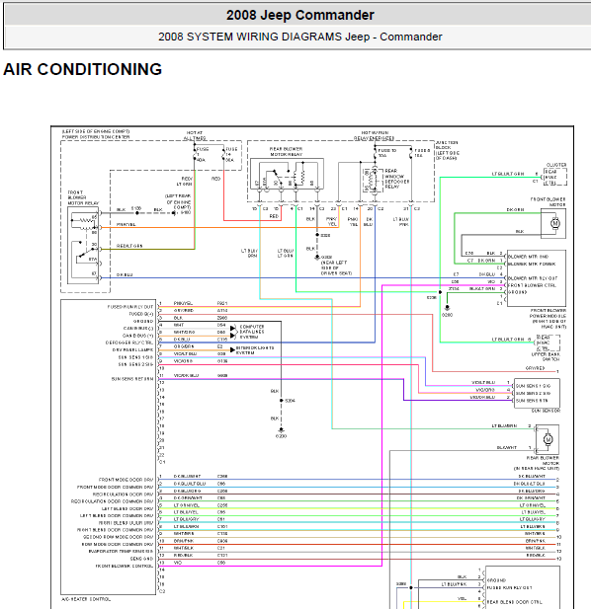Click the 'DK GRN' wire label near front motor
Image resolution: width=591 pixels, height=609 pixels.
(515, 209)
